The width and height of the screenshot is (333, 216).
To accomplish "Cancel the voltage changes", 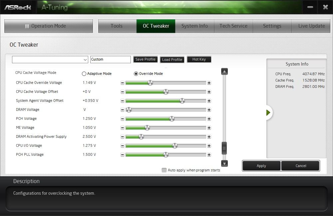I will coord(300,166).
